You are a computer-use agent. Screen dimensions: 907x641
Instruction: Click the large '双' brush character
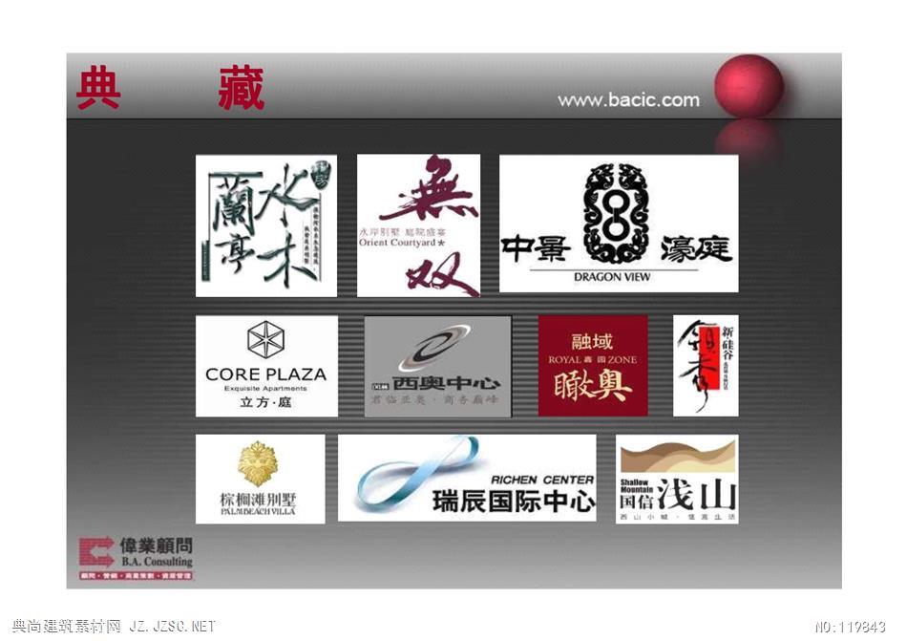pos(441,273)
